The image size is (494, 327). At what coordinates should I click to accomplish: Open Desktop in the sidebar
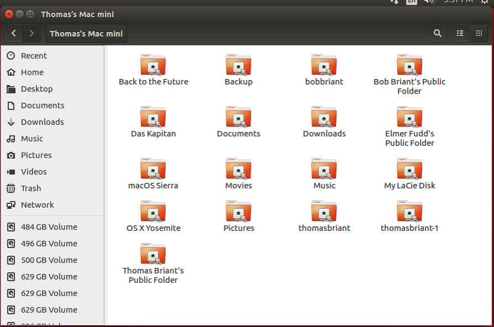click(52, 89)
